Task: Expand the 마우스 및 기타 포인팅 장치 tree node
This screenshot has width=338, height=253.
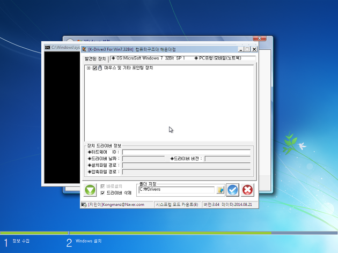Action: [89, 68]
